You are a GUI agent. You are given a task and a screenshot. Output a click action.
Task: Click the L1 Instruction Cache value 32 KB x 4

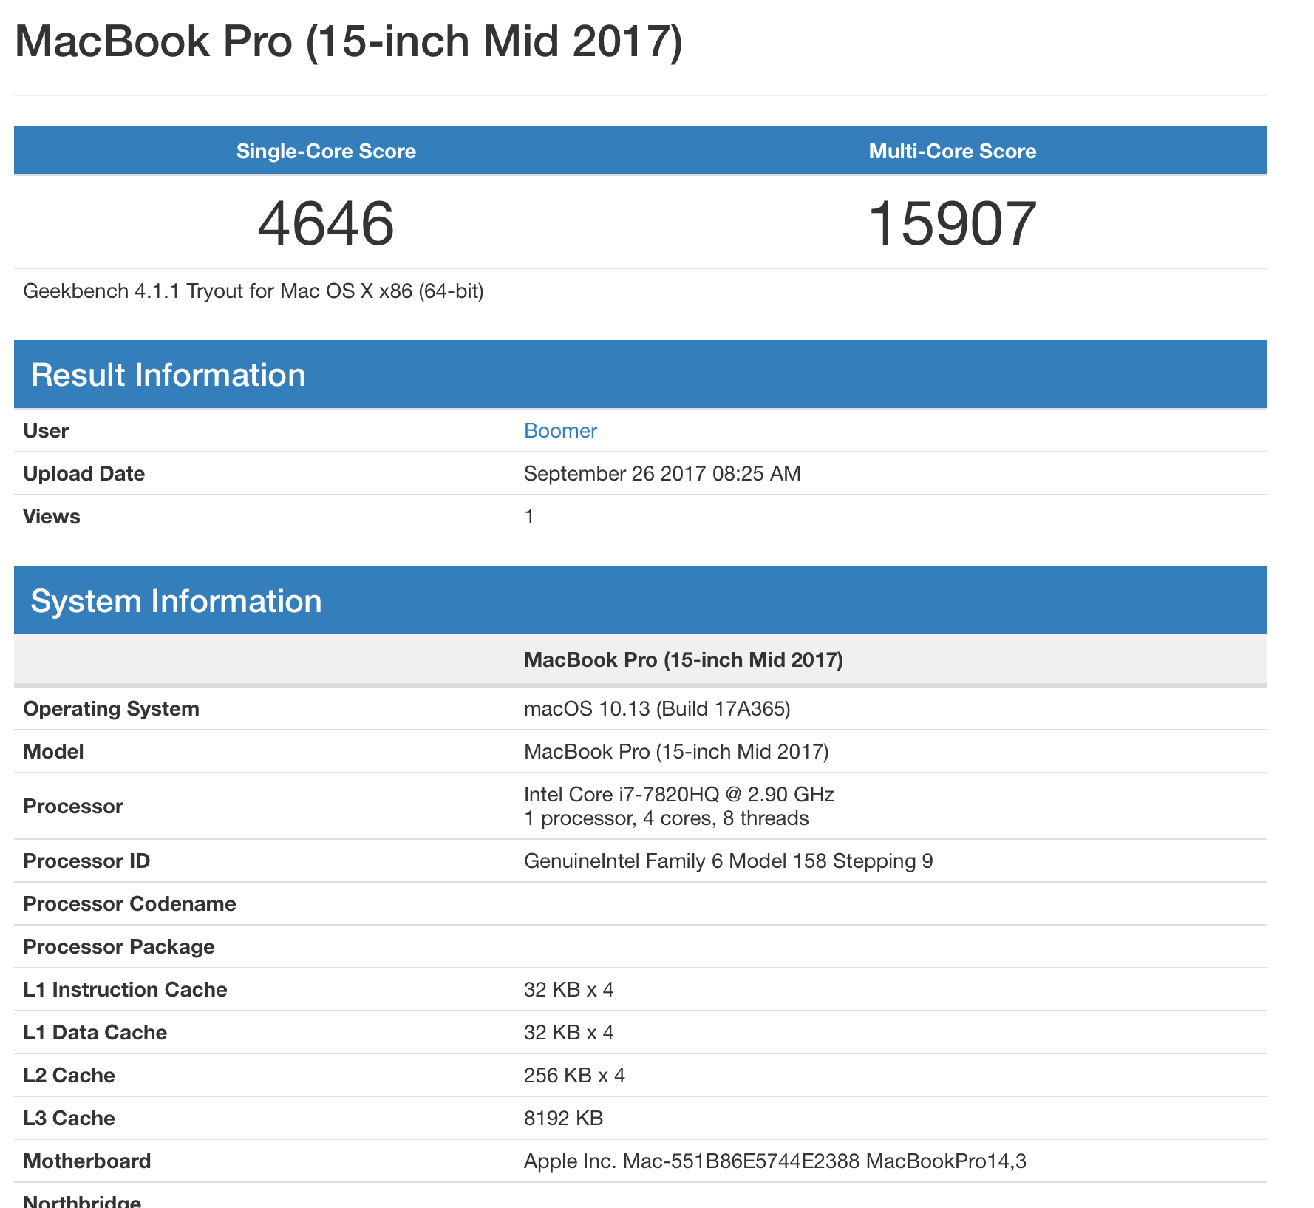coord(568,989)
